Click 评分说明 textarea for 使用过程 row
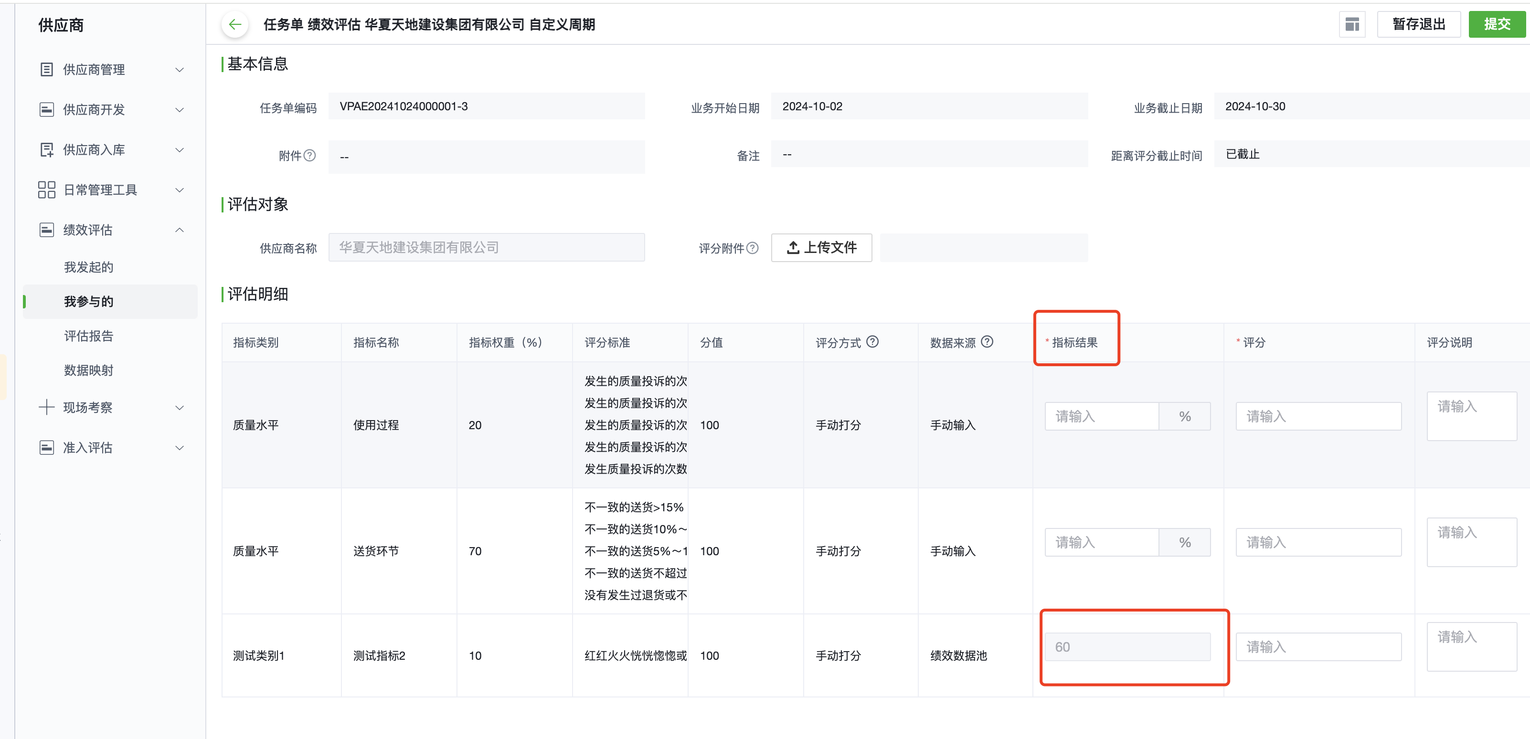The image size is (1530, 739). pos(1471,416)
